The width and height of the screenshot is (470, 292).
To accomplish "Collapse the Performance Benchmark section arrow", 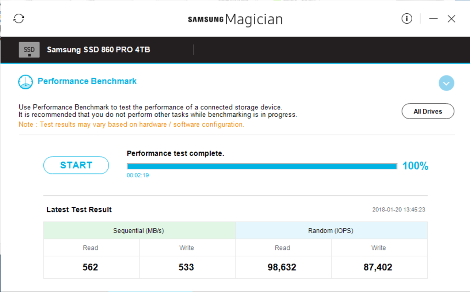I will [x=446, y=83].
